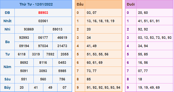Viewport: 174px width, 92px height.
Task: Select third prize number 46619
Action: [62, 38]
